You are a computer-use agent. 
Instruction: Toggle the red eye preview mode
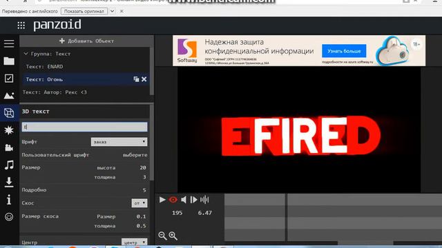pos(173,200)
